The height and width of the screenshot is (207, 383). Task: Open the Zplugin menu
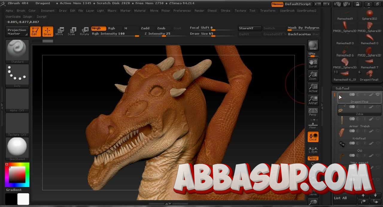tap(28, 17)
